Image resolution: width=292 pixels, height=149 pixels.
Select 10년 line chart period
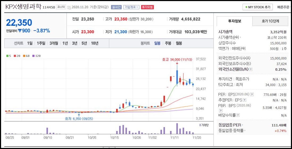click(x=94, y=43)
